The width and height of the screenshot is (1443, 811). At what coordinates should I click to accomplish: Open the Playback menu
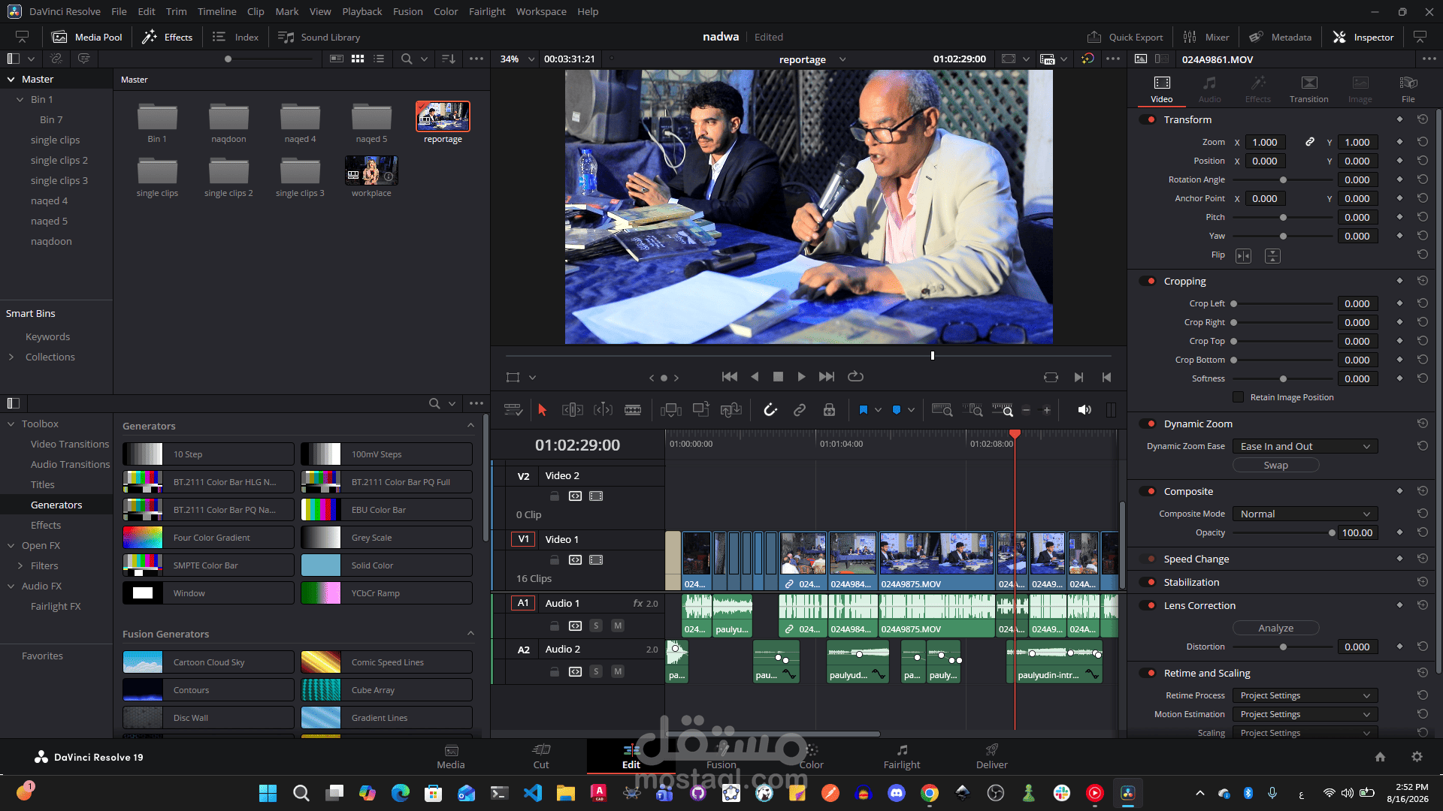coord(362,11)
